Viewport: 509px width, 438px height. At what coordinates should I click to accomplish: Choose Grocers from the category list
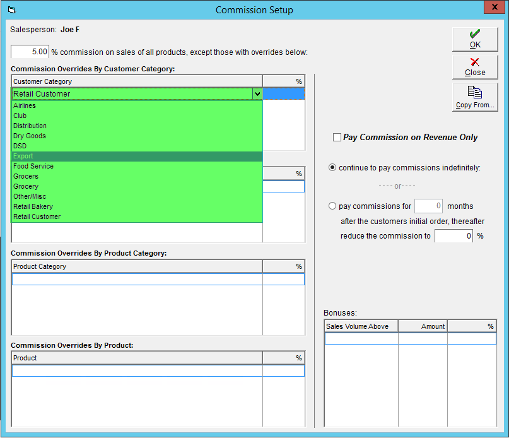[137, 176]
